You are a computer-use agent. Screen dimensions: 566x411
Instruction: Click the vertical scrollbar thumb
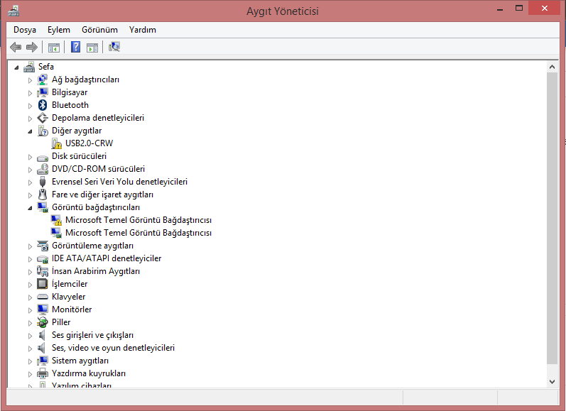click(x=552, y=219)
